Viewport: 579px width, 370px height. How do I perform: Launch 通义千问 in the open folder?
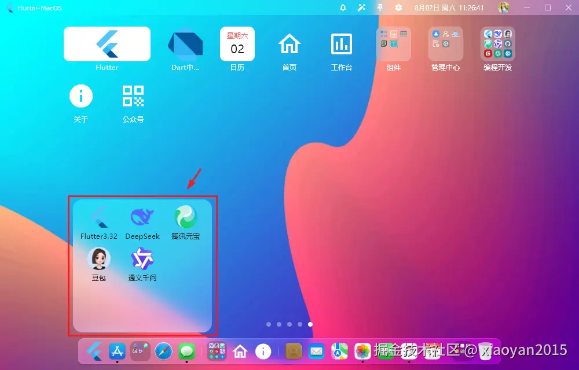pos(142,258)
